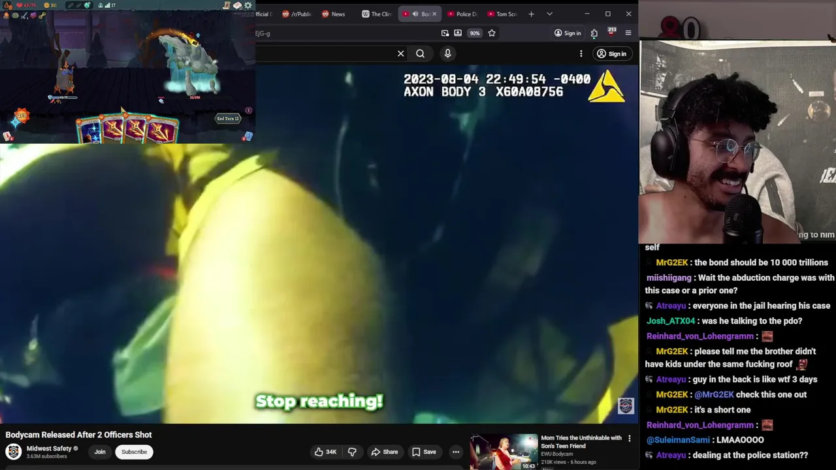Image resolution: width=836 pixels, height=470 pixels.
Task: Click the sword relic icon in game
Action: [24, 15]
